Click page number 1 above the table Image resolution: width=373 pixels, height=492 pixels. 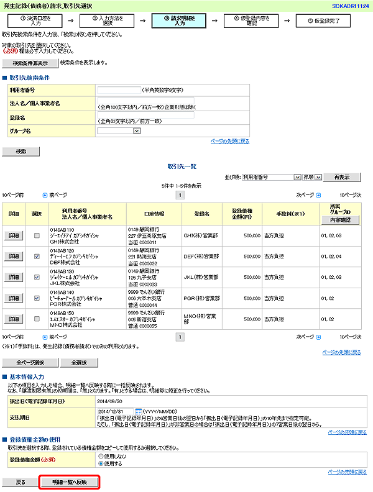(180, 195)
